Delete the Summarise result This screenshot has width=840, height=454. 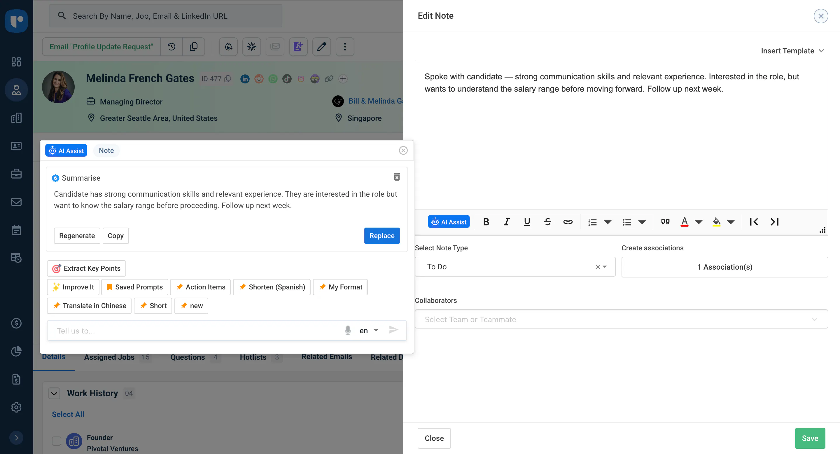pyautogui.click(x=397, y=177)
